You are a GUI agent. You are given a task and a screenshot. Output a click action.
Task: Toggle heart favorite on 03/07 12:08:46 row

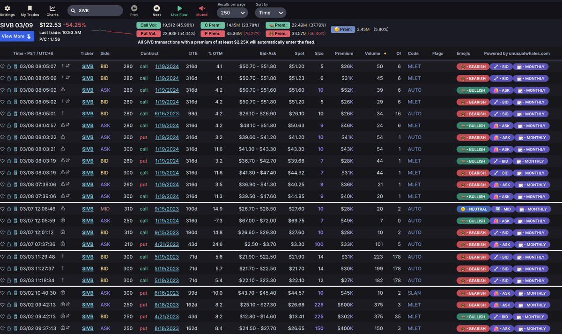(x=3, y=209)
